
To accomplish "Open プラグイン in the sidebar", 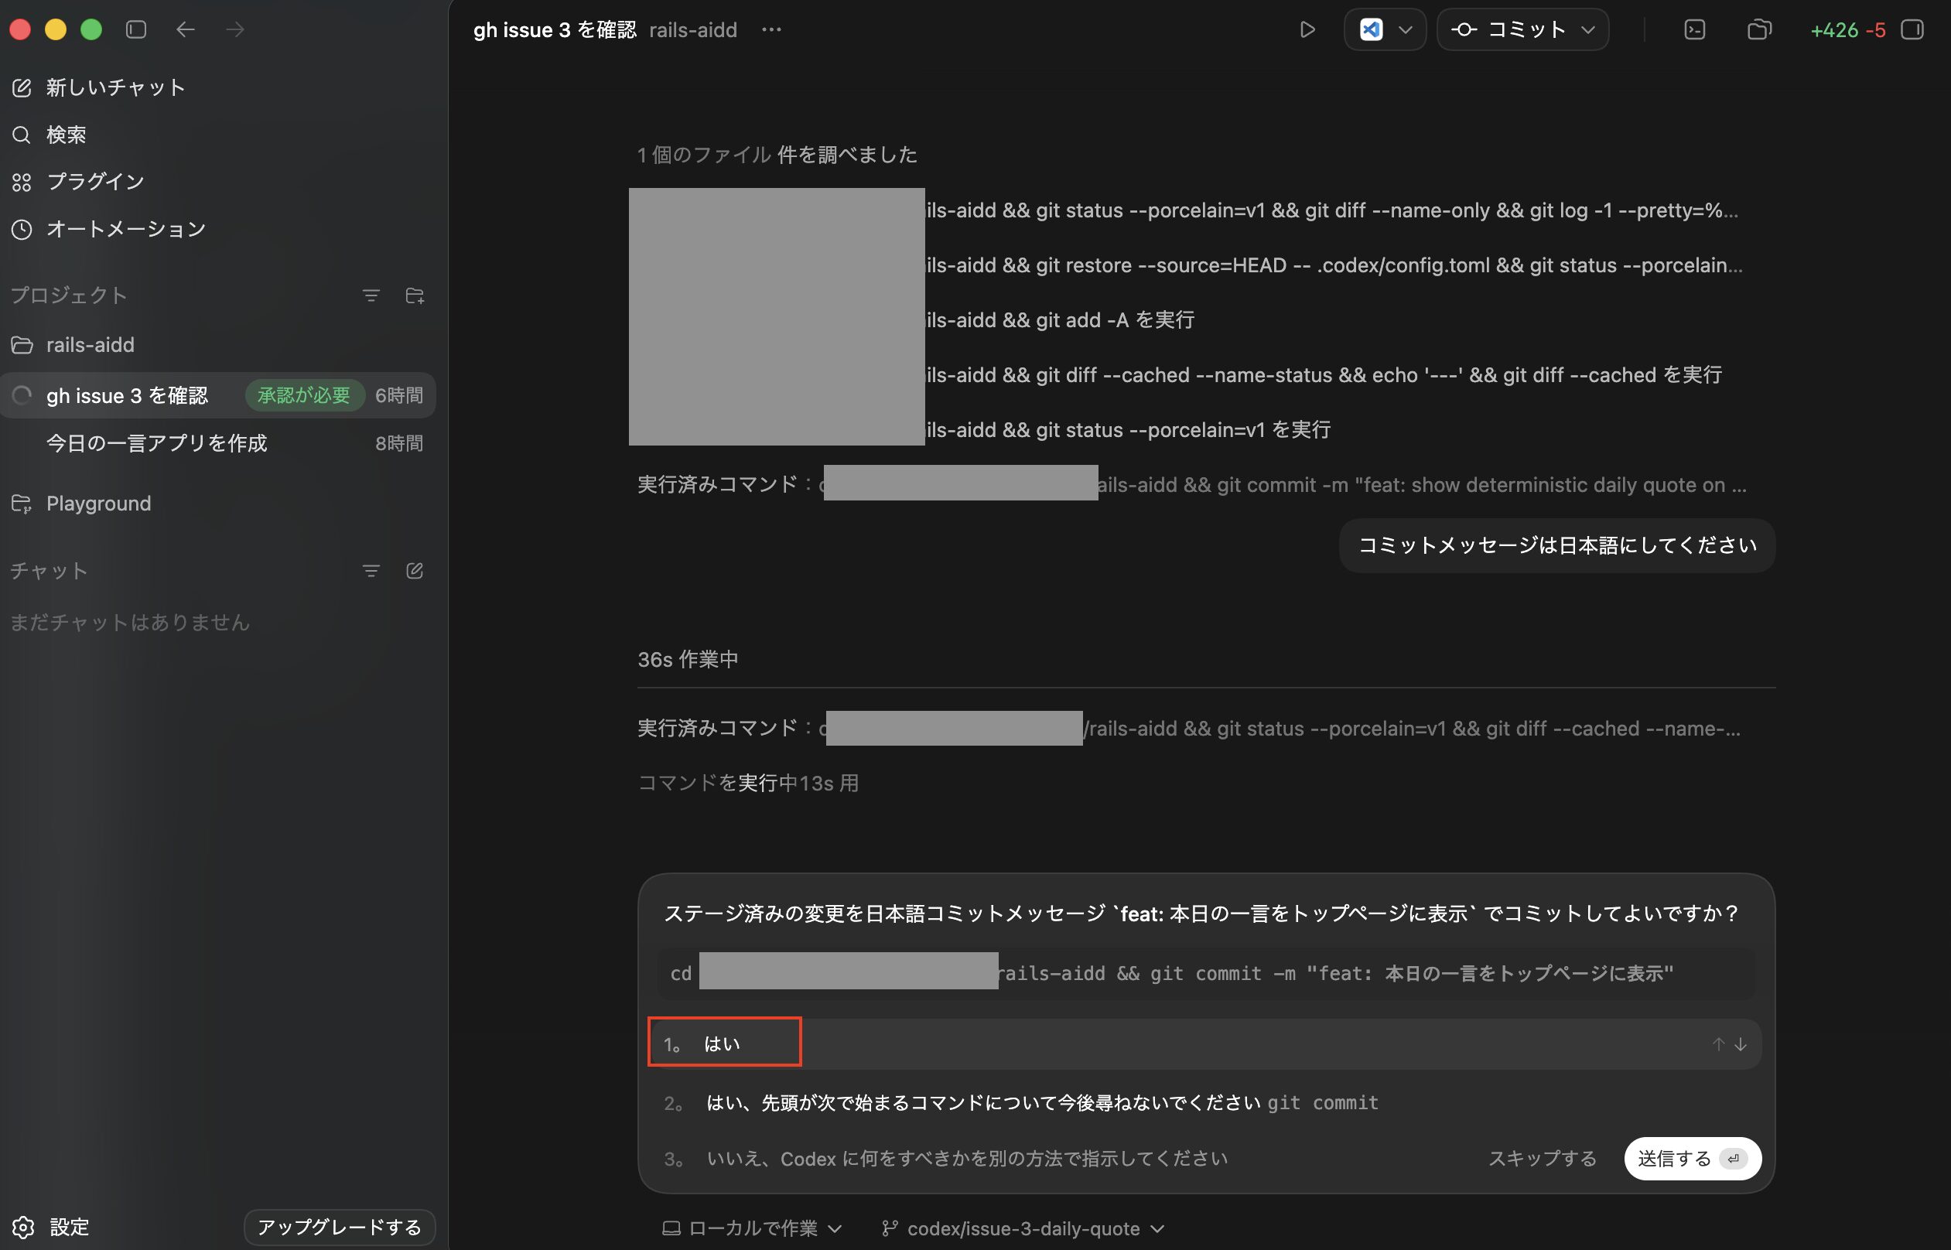I will (x=95, y=182).
